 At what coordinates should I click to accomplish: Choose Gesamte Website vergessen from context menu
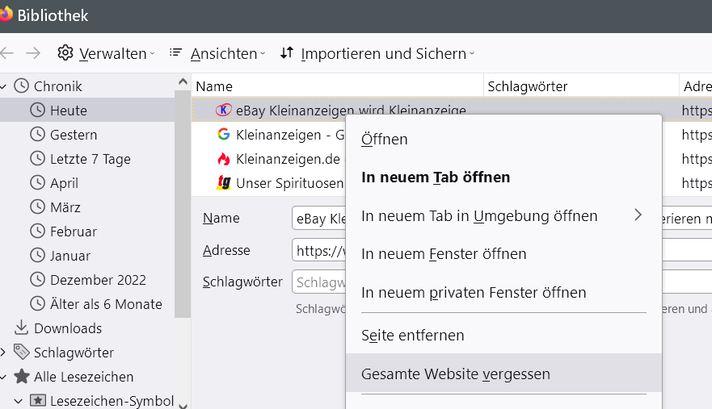pyautogui.click(x=456, y=374)
